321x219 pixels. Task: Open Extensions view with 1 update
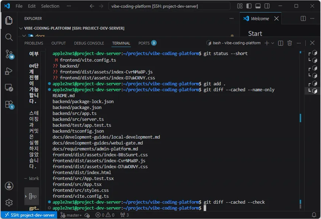[9, 105]
